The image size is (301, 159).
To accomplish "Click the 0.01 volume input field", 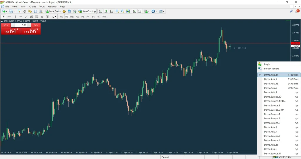I will coord(21,25).
